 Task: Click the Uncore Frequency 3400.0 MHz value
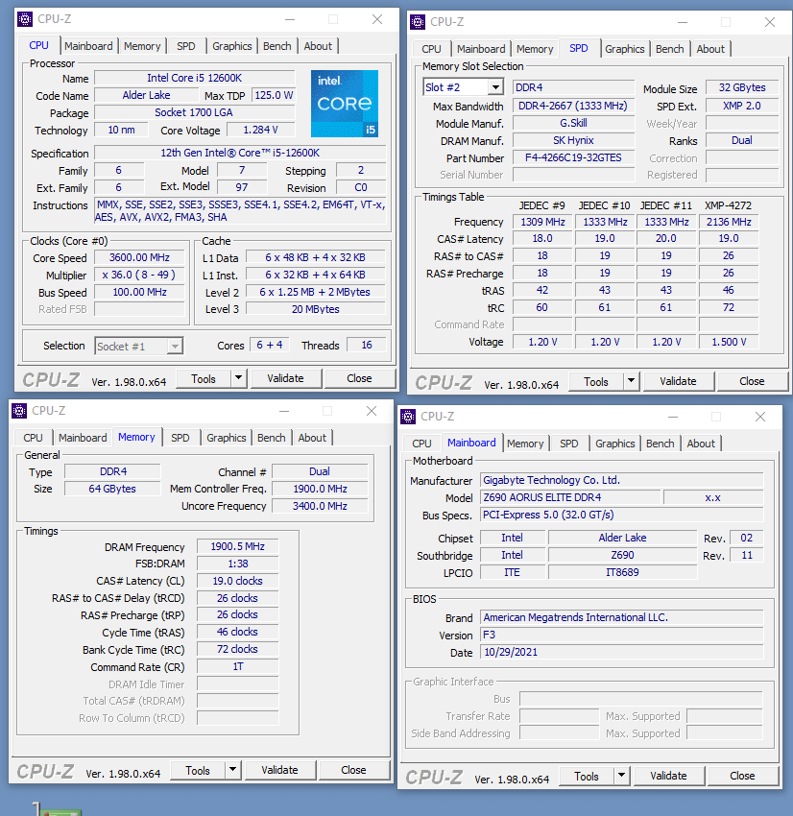(x=320, y=506)
